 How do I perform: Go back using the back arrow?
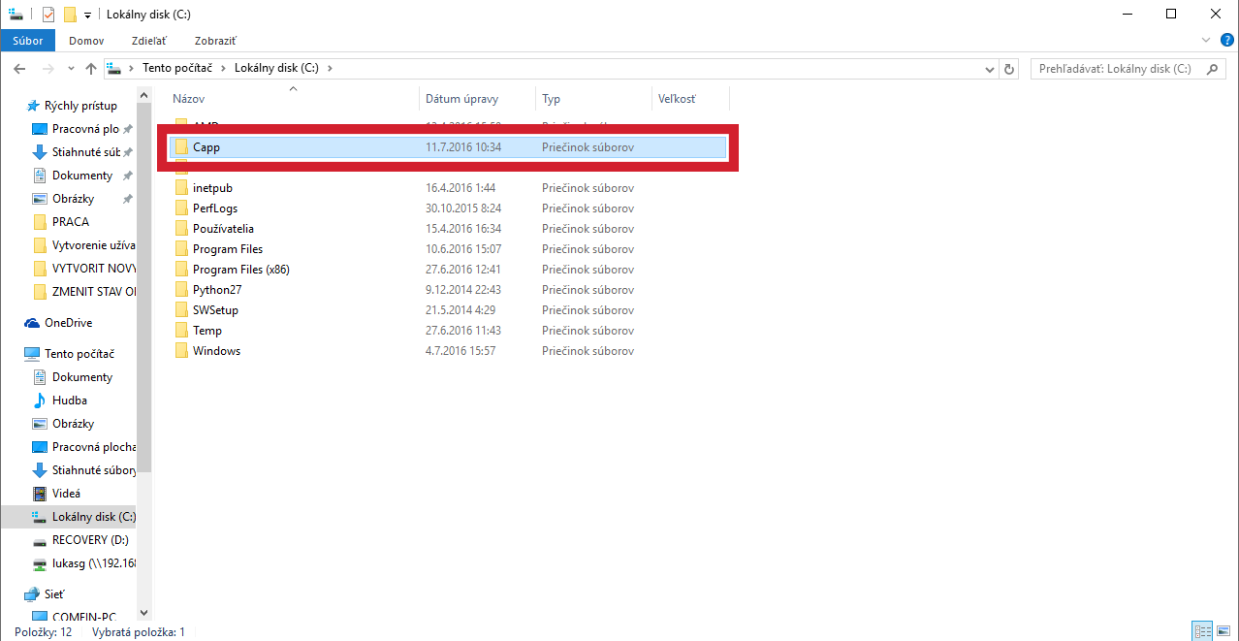(19, 69)
